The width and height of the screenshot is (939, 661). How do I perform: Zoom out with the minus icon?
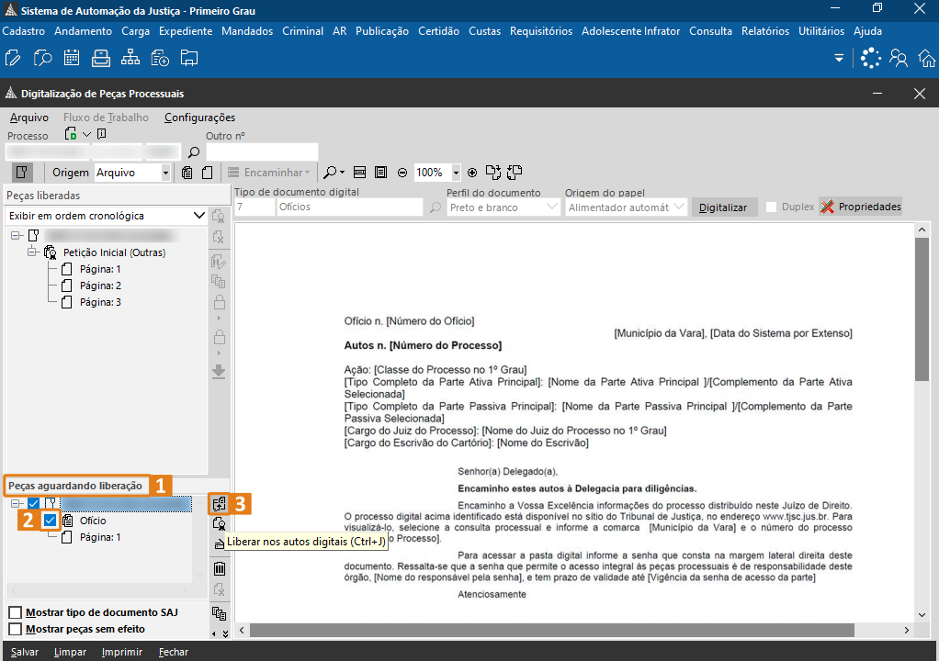pyautogui.click(x=402, y=173)
